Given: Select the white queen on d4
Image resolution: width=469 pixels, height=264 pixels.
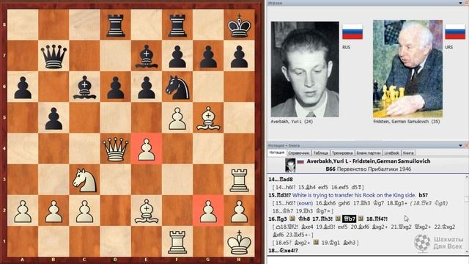Looking at the screenshot, I should pos(115,149).
